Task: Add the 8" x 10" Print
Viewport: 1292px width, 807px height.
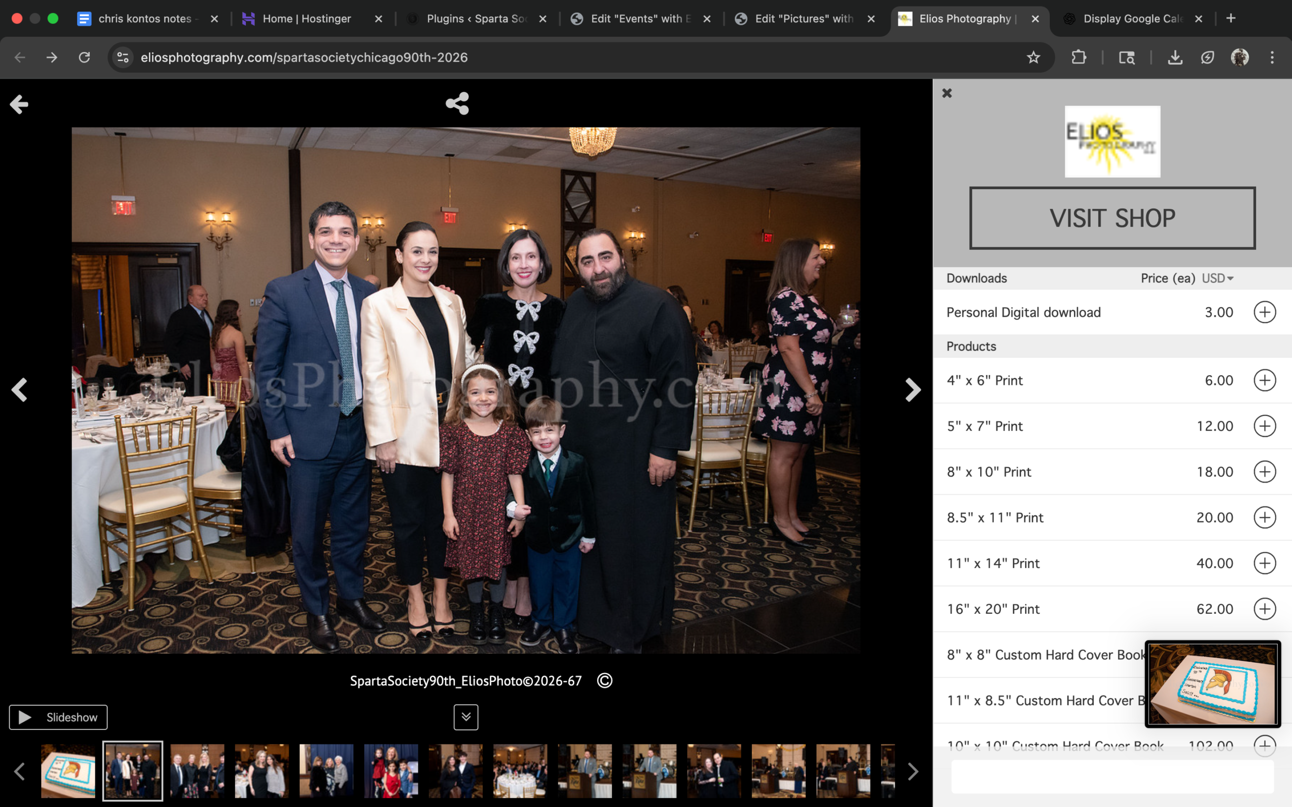Action: (x=1264, y=472)
